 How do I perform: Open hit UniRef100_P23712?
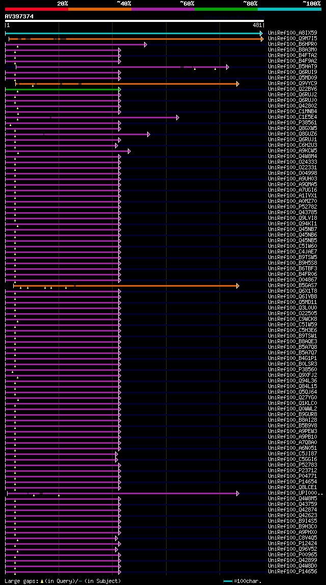[x=292, y=470]
